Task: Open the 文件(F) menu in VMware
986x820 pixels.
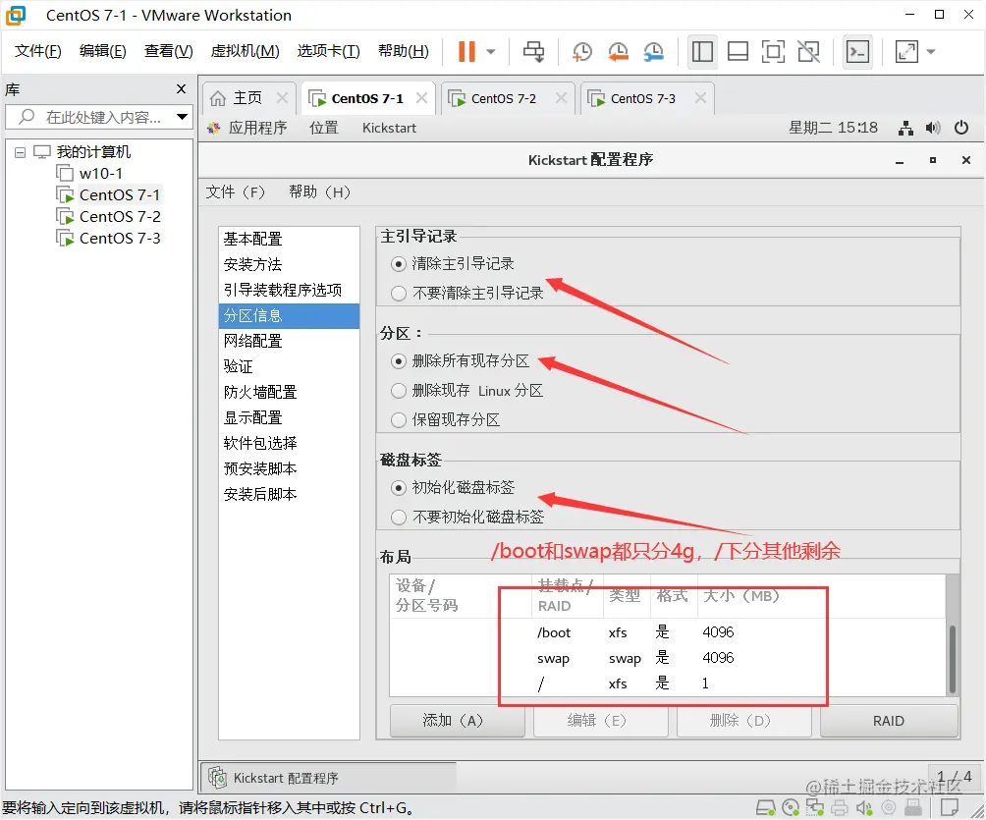Action: coord(37,51)
